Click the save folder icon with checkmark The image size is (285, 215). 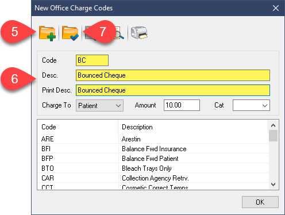(x=70, y=33)
